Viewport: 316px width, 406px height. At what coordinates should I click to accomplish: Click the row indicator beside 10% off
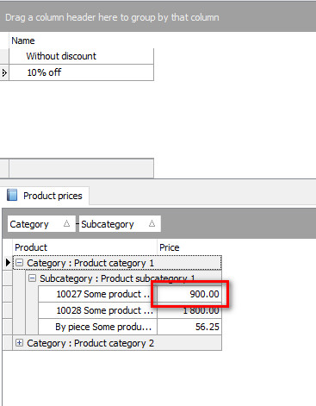coord(4,72)
